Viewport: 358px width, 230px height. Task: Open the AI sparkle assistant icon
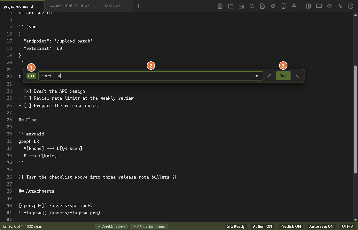pos(273,6)
